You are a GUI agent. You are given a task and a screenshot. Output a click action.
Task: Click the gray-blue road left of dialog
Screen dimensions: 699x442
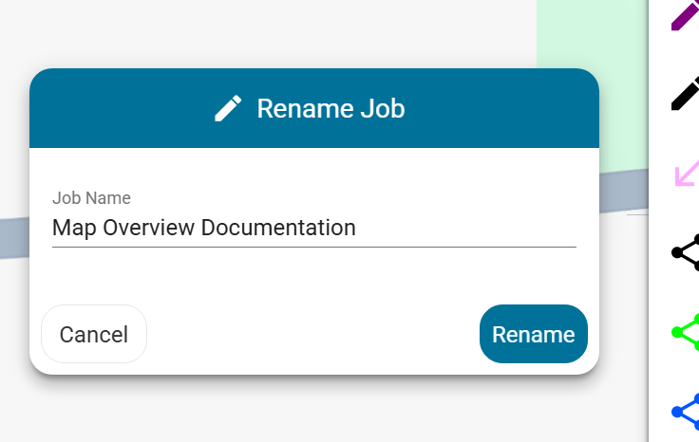[14, 238]
